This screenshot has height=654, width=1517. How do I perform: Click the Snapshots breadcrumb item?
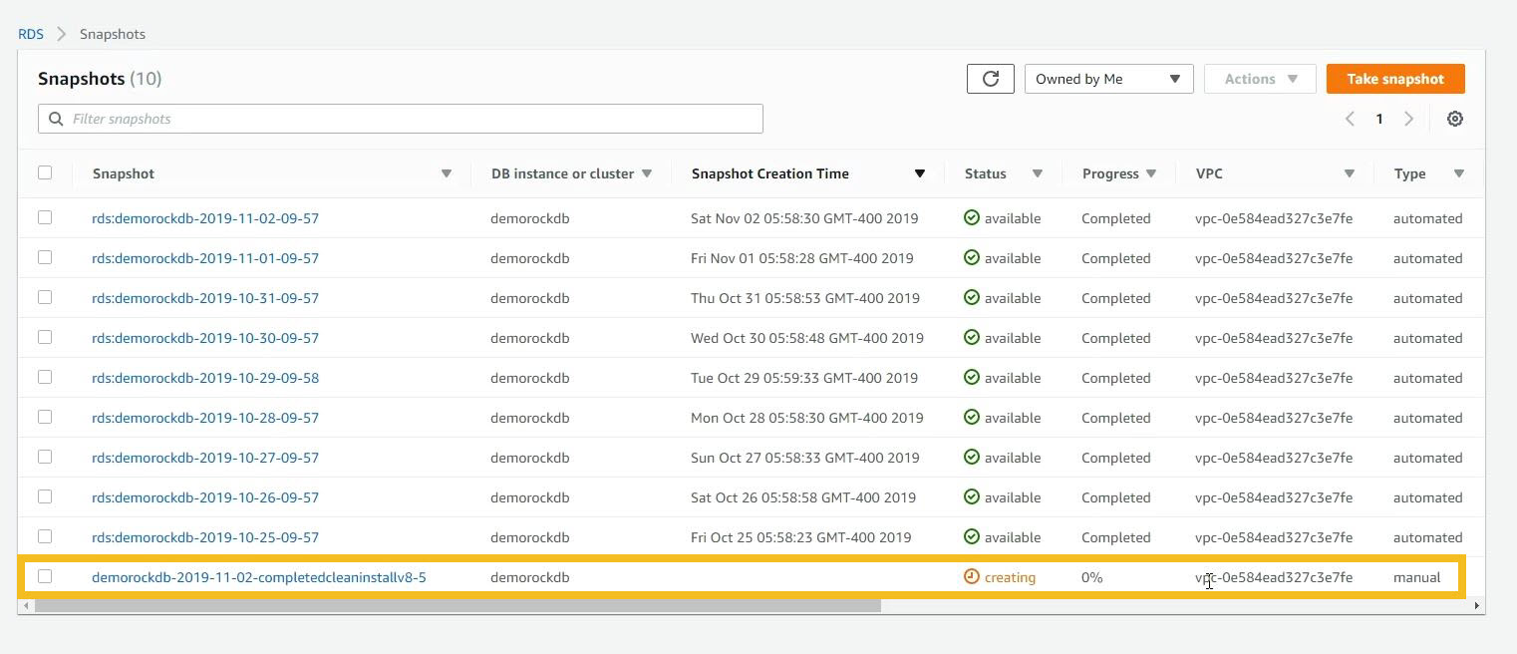(113, 34)
